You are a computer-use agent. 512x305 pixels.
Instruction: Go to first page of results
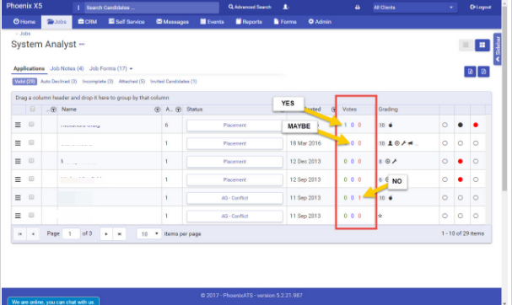tap(20, 234)
